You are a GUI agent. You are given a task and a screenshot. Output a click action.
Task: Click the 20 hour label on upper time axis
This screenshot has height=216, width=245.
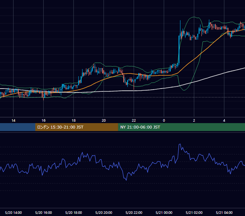[x=104, y=121]
